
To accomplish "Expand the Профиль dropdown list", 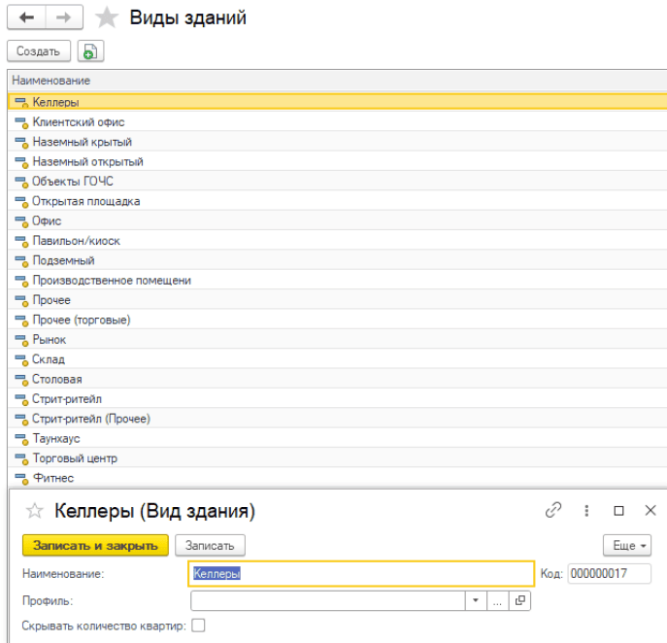I will 476,601.
